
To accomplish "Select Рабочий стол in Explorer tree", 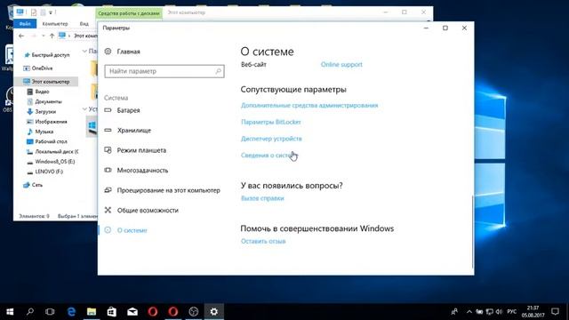I will point(51,141).
